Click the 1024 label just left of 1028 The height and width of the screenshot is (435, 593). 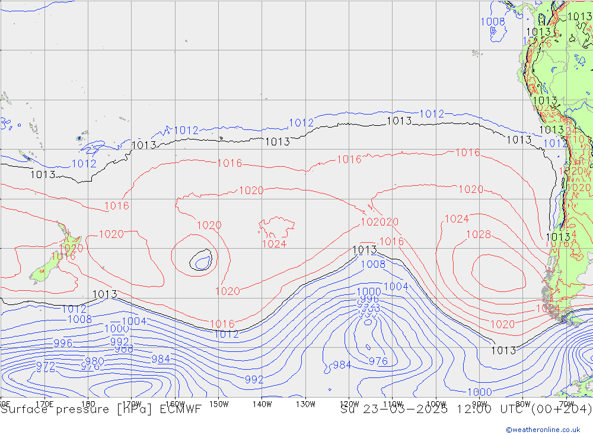[457, 219]
